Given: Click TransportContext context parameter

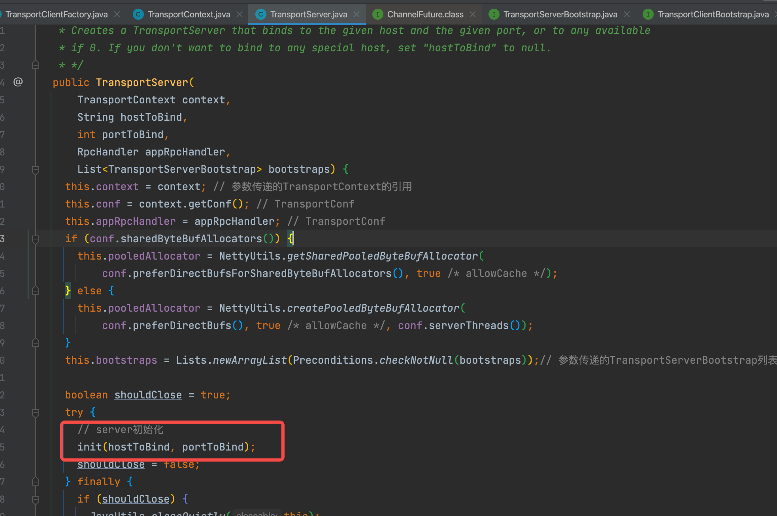Looking at the screenshot, I should tap(151, 100).
